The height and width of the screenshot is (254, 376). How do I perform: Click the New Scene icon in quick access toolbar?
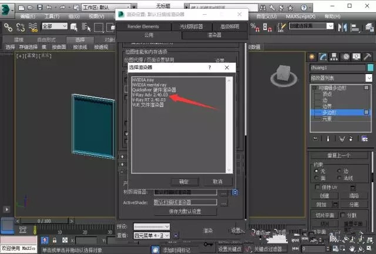pos(21,8)
